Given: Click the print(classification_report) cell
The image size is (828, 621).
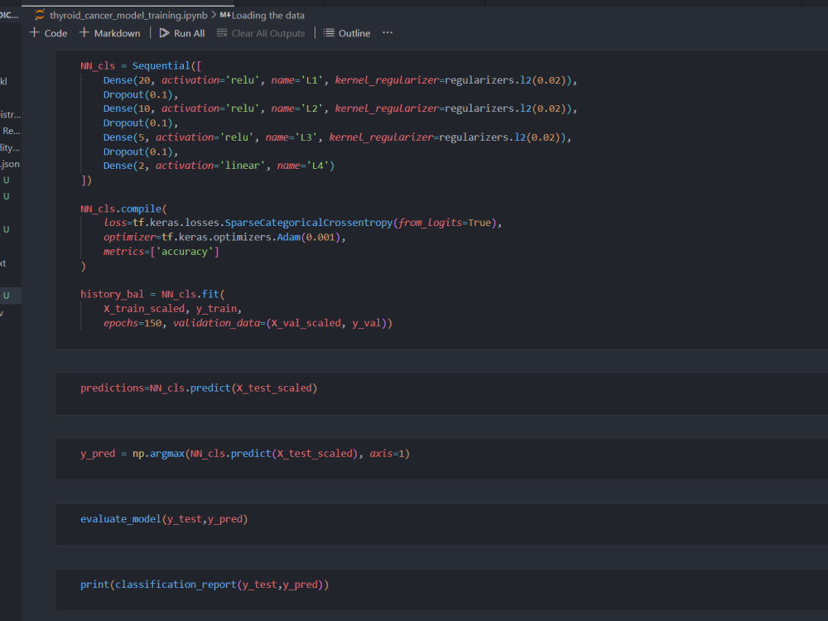Looking at the screenshot, I should point(441,590).
